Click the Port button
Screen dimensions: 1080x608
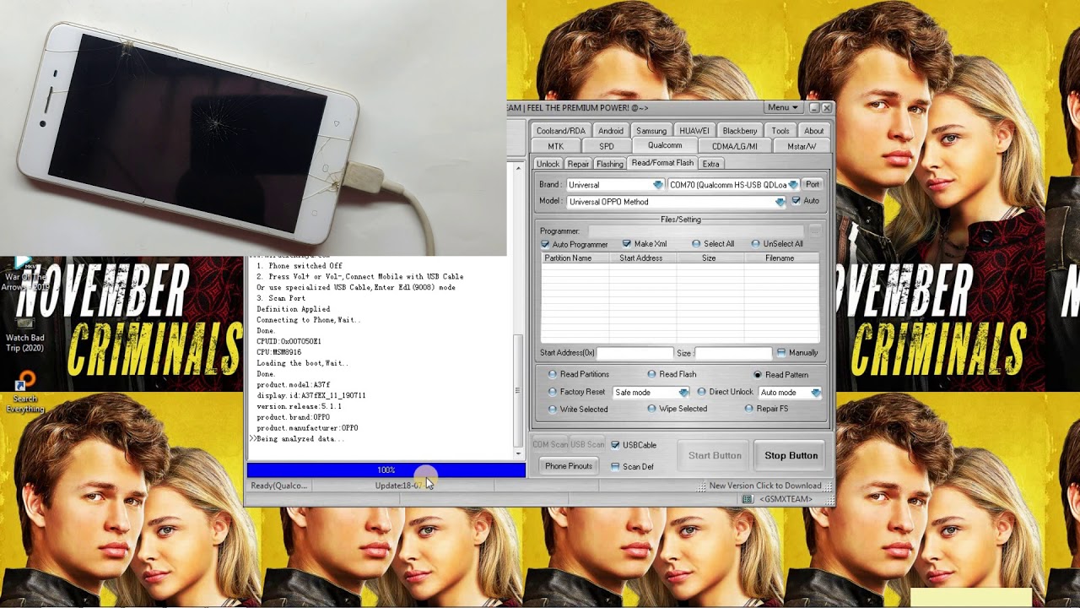(x=813, y=184)
